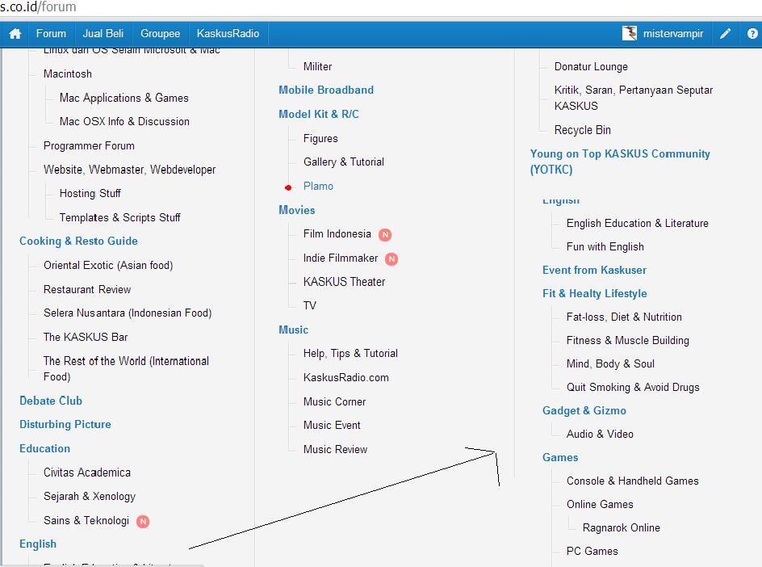Open the Education category
The height and width of the screenshot is (567, 762).
click(44, 448)
